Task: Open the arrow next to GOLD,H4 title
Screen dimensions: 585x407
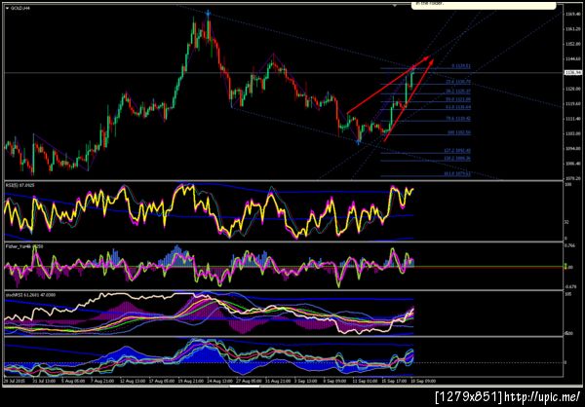Action: [x=7, y=8]
